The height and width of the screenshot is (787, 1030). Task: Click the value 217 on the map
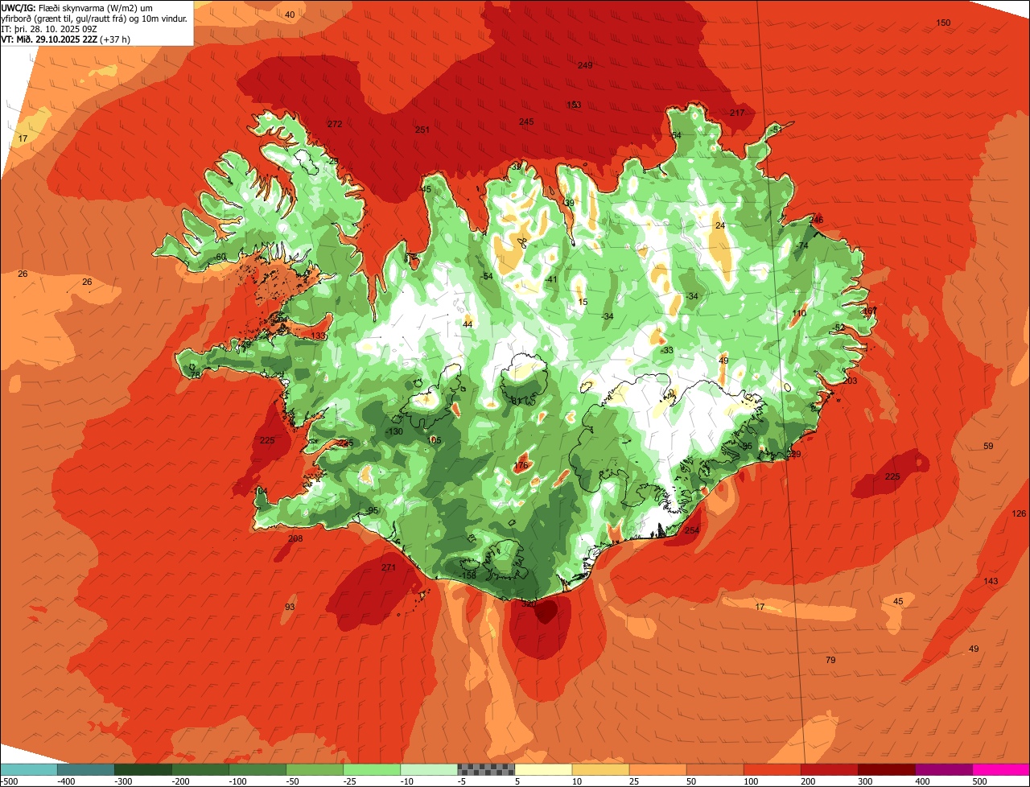737,113
